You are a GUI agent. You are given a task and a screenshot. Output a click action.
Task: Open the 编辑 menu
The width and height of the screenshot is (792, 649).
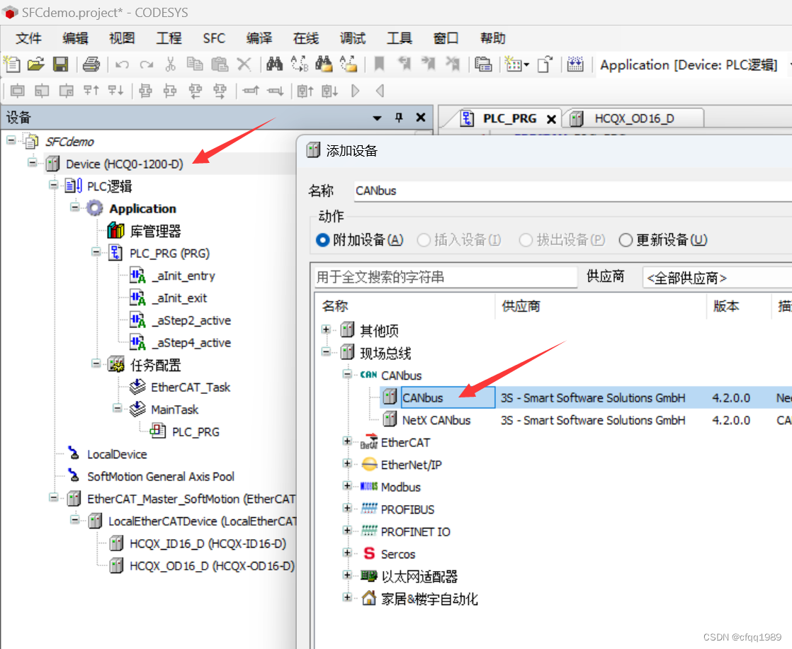pyautogui.click(x=75, y=38)
